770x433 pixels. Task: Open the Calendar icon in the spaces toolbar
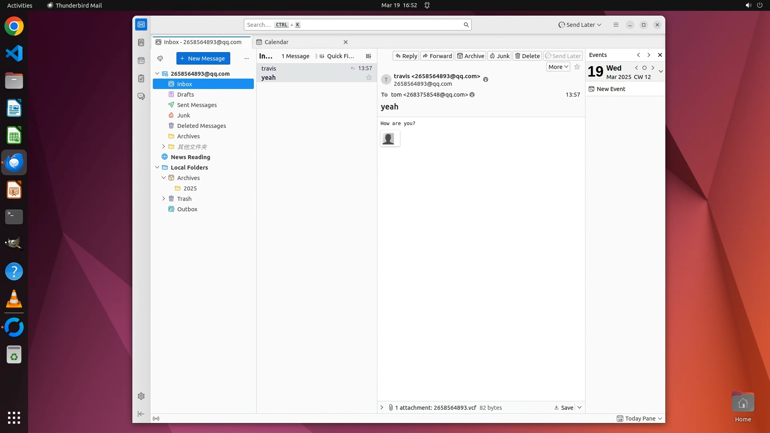[141, 61]
